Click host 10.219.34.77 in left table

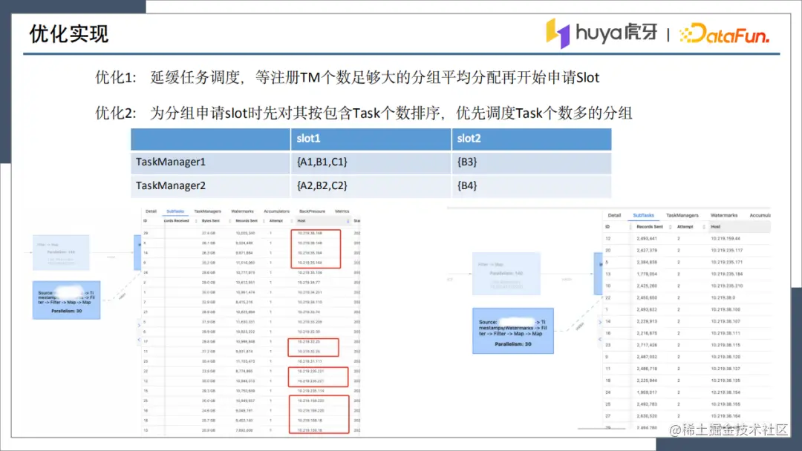tap(309, 283)
